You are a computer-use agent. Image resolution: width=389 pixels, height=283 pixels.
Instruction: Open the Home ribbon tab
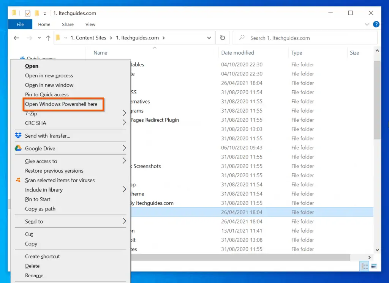44,24
